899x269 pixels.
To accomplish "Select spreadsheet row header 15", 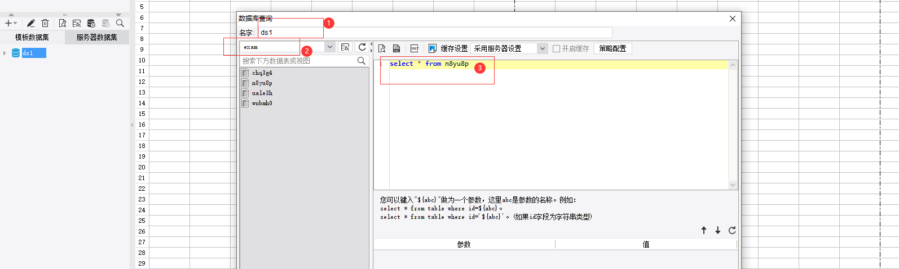I will [142, 114].
